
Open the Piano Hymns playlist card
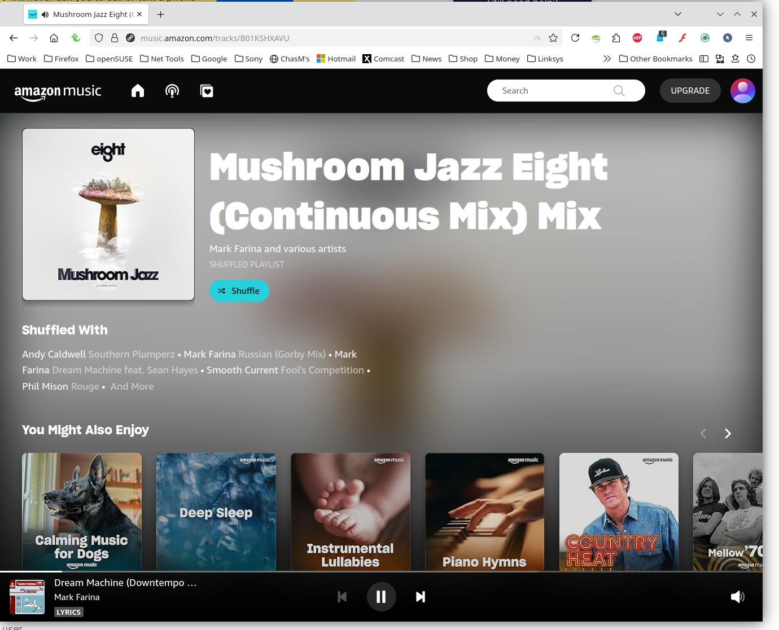click(484, 512)
